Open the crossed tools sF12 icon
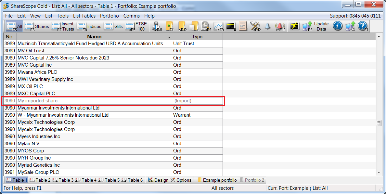Screen dimensions: 386x194 point(255,26)
